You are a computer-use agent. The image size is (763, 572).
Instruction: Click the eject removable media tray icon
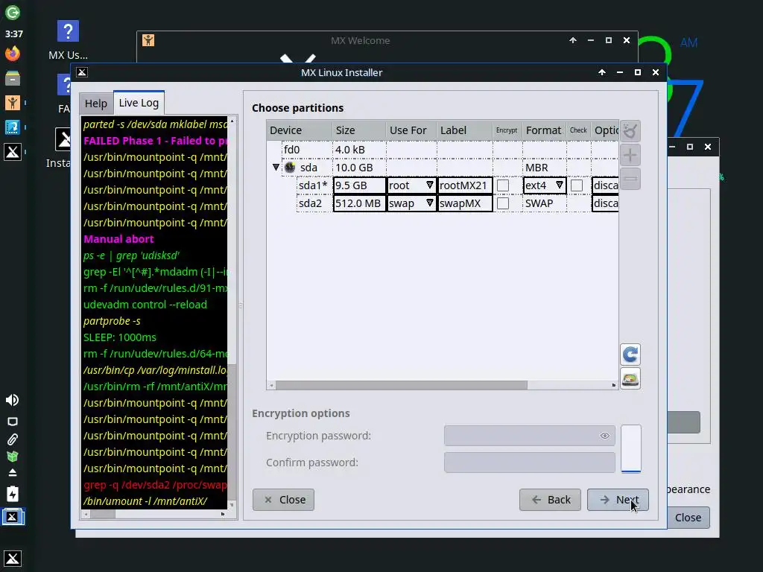(13, 473)
